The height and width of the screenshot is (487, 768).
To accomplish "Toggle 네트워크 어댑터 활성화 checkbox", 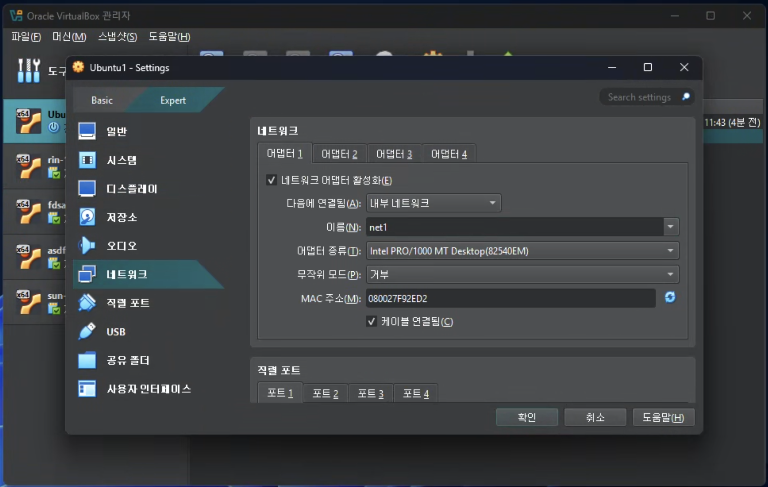I will click(271, 180).
